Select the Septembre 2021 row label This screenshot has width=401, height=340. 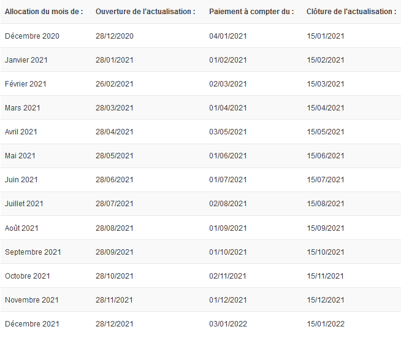[x=33, y=252]
